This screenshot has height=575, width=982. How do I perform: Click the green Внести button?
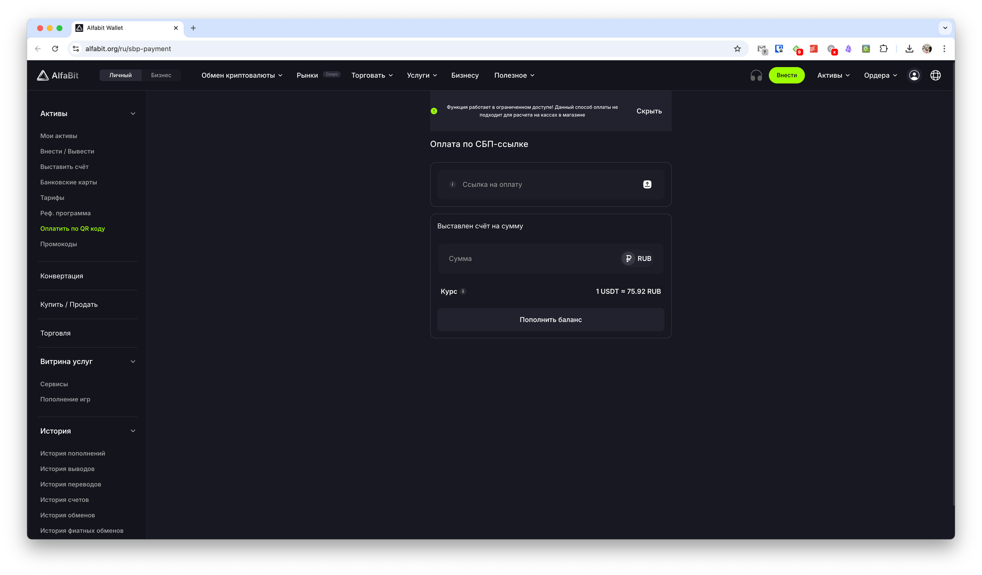(786, 76)
